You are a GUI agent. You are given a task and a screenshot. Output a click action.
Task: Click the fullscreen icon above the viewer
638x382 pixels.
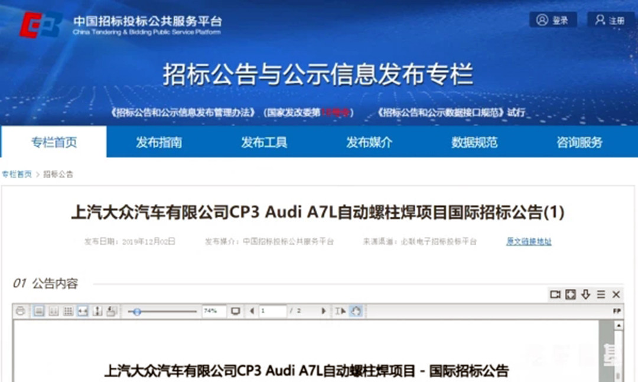(x=571, y=294)
